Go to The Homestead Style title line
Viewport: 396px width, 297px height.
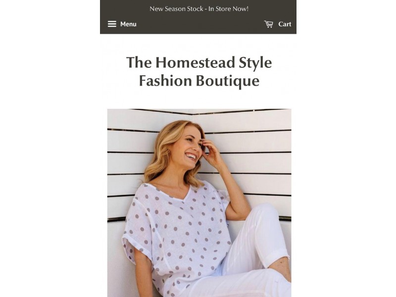tap(199, 62)
